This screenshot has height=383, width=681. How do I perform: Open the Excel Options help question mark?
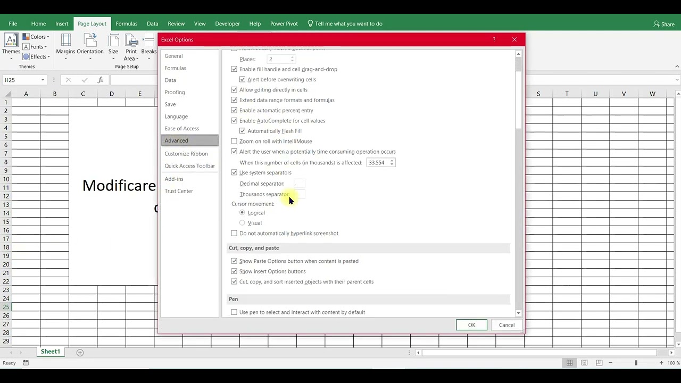coord(494,39)
